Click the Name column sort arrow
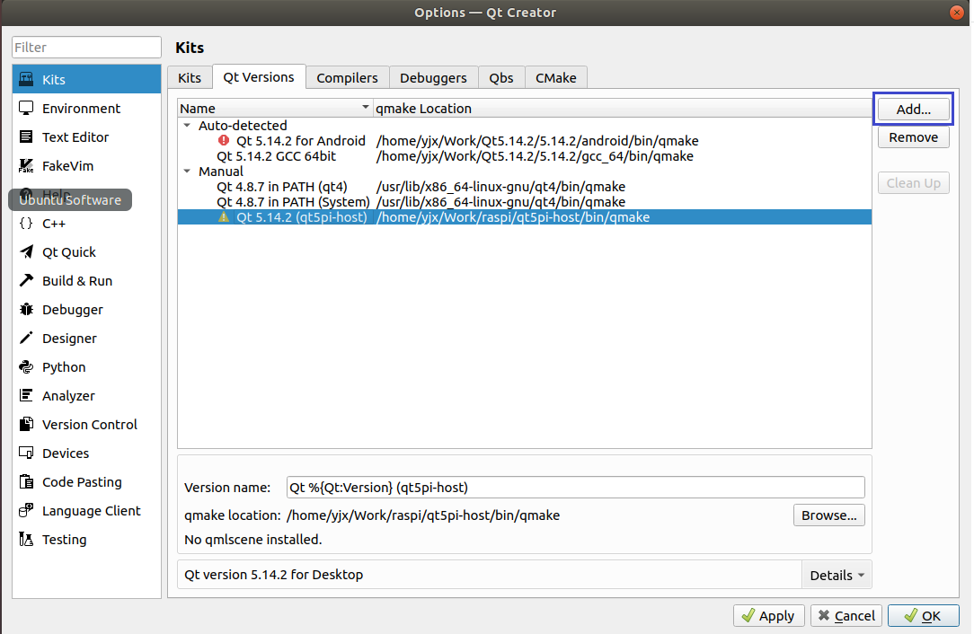 365,108
